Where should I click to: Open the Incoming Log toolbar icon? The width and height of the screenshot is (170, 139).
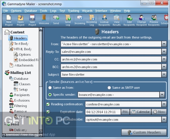pos(92,20)
